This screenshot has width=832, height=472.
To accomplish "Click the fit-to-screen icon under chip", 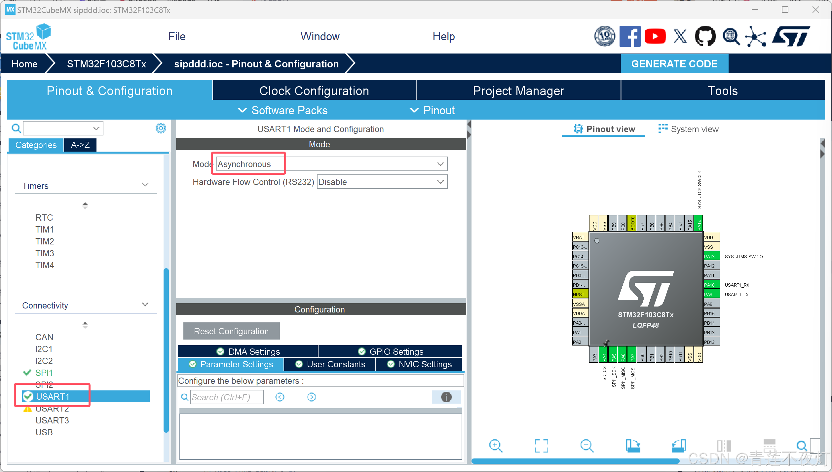I will 541,446.
